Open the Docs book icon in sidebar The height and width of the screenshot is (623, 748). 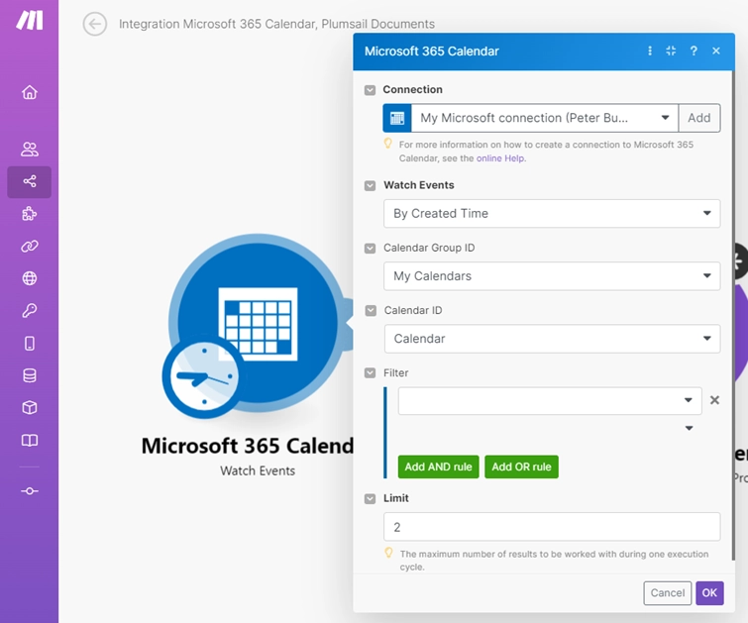tap(30, 441)
